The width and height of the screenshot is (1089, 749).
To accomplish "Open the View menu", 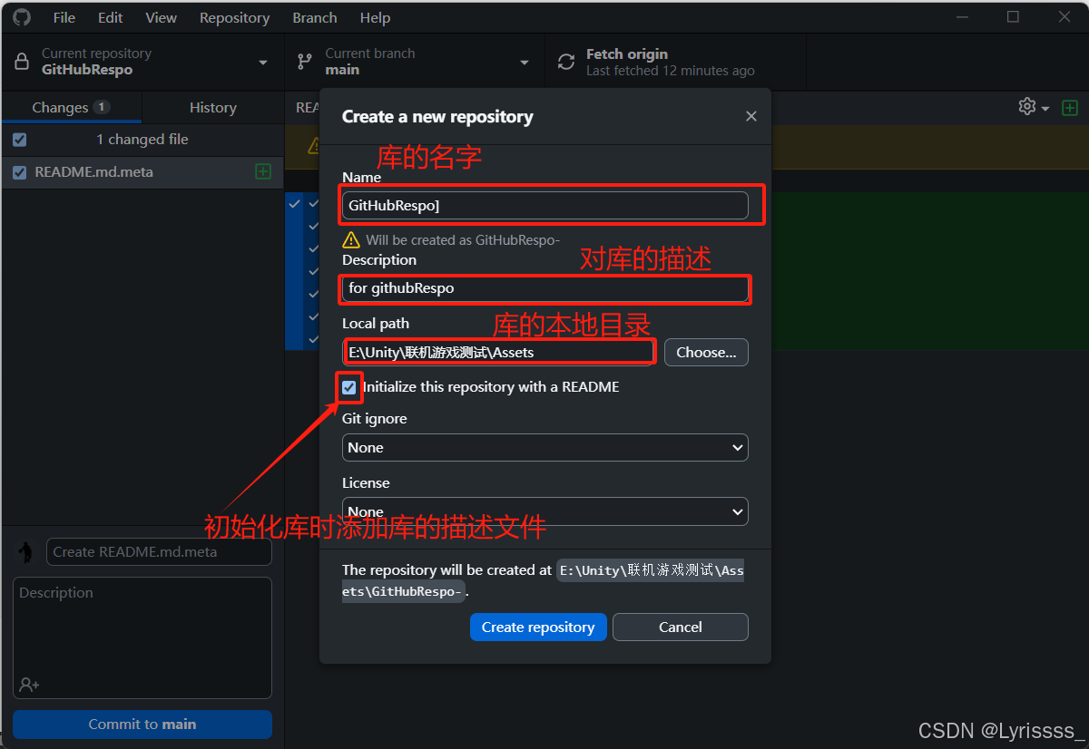I will coord(162,17).
